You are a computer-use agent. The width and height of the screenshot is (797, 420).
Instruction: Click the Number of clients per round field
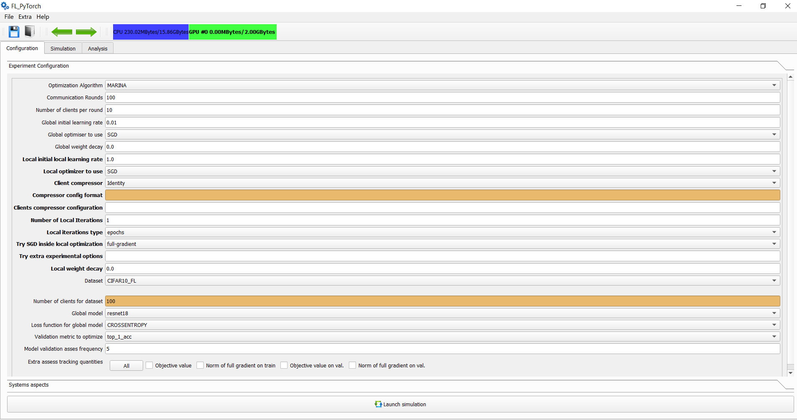pos(442,110)
